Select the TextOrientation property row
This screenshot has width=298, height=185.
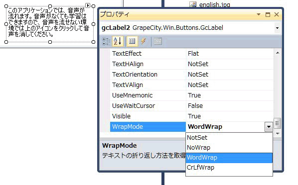click(192, 75)
